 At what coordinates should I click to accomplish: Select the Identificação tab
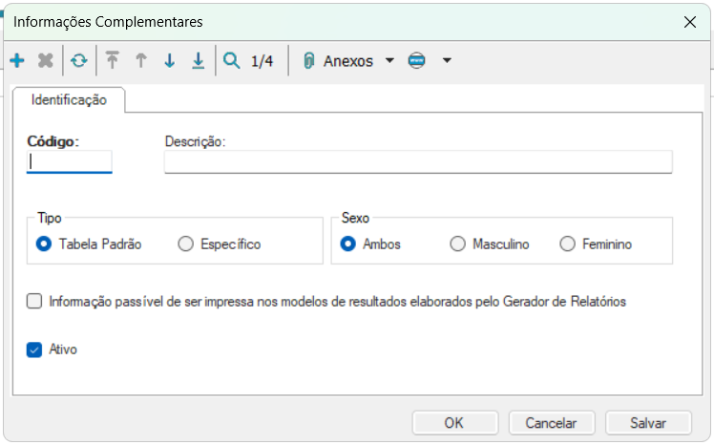[x=69, y=99]
